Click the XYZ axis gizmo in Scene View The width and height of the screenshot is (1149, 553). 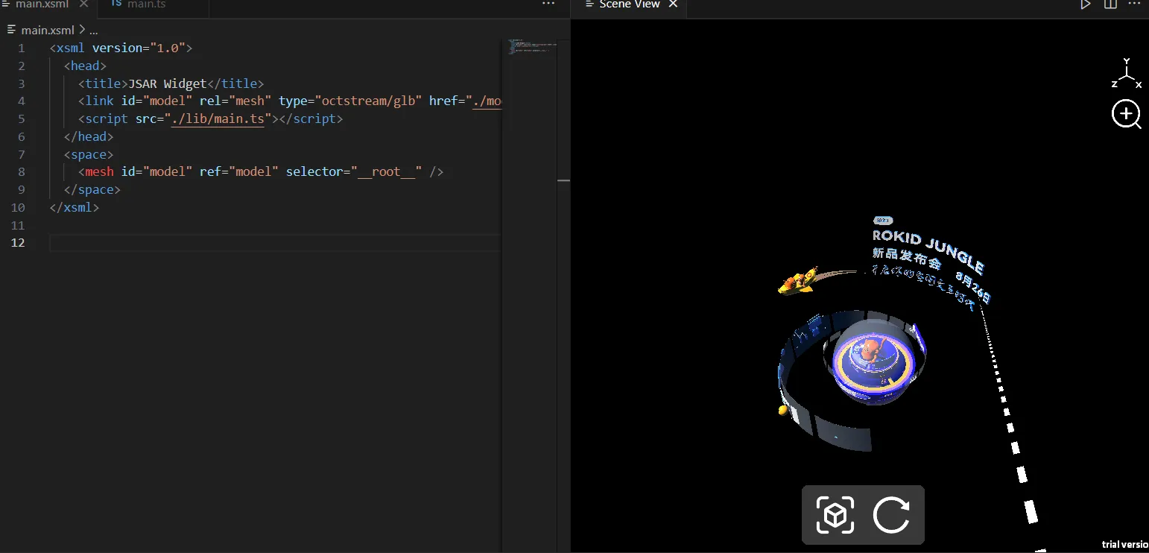(x=1127, y=74)
